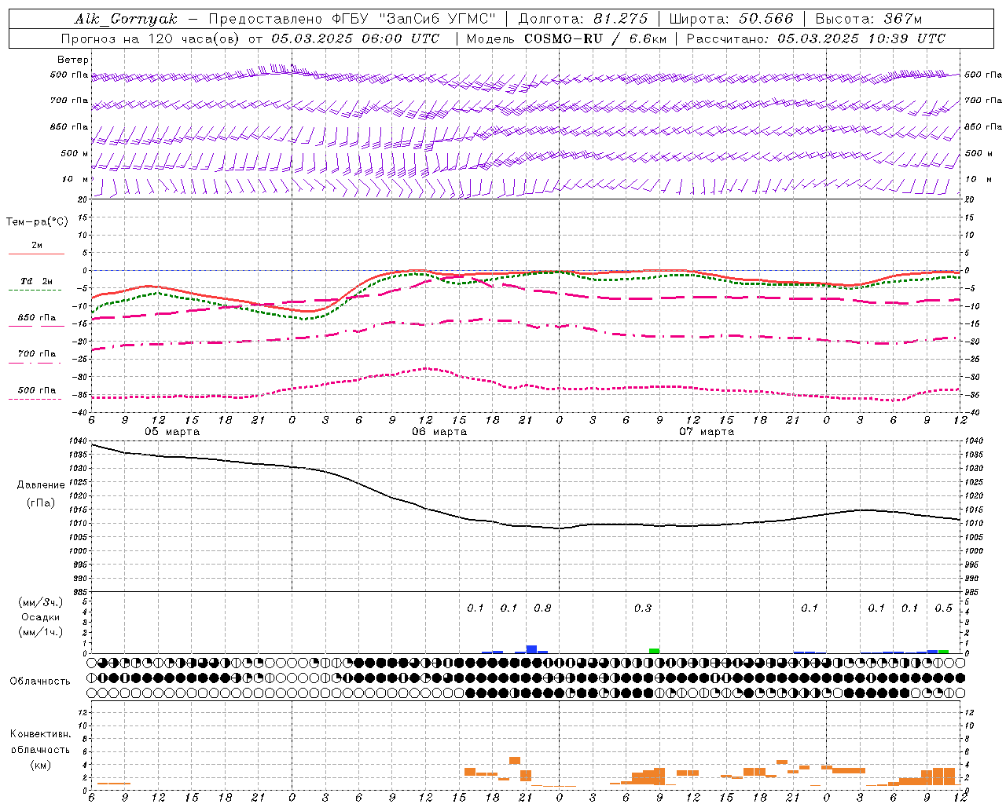The width and height of the screenshot is (1006, 804).
Task: Click the 05 марта date label
Action: 172,432
